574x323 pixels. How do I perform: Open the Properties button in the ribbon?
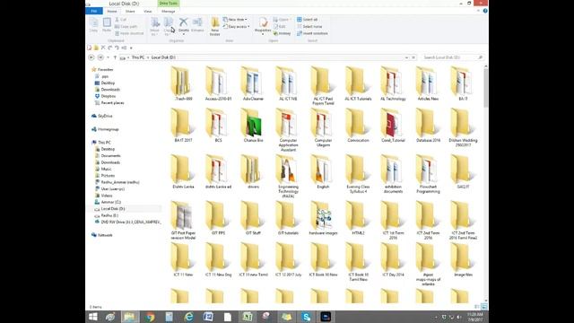click(x=263, y=26)
